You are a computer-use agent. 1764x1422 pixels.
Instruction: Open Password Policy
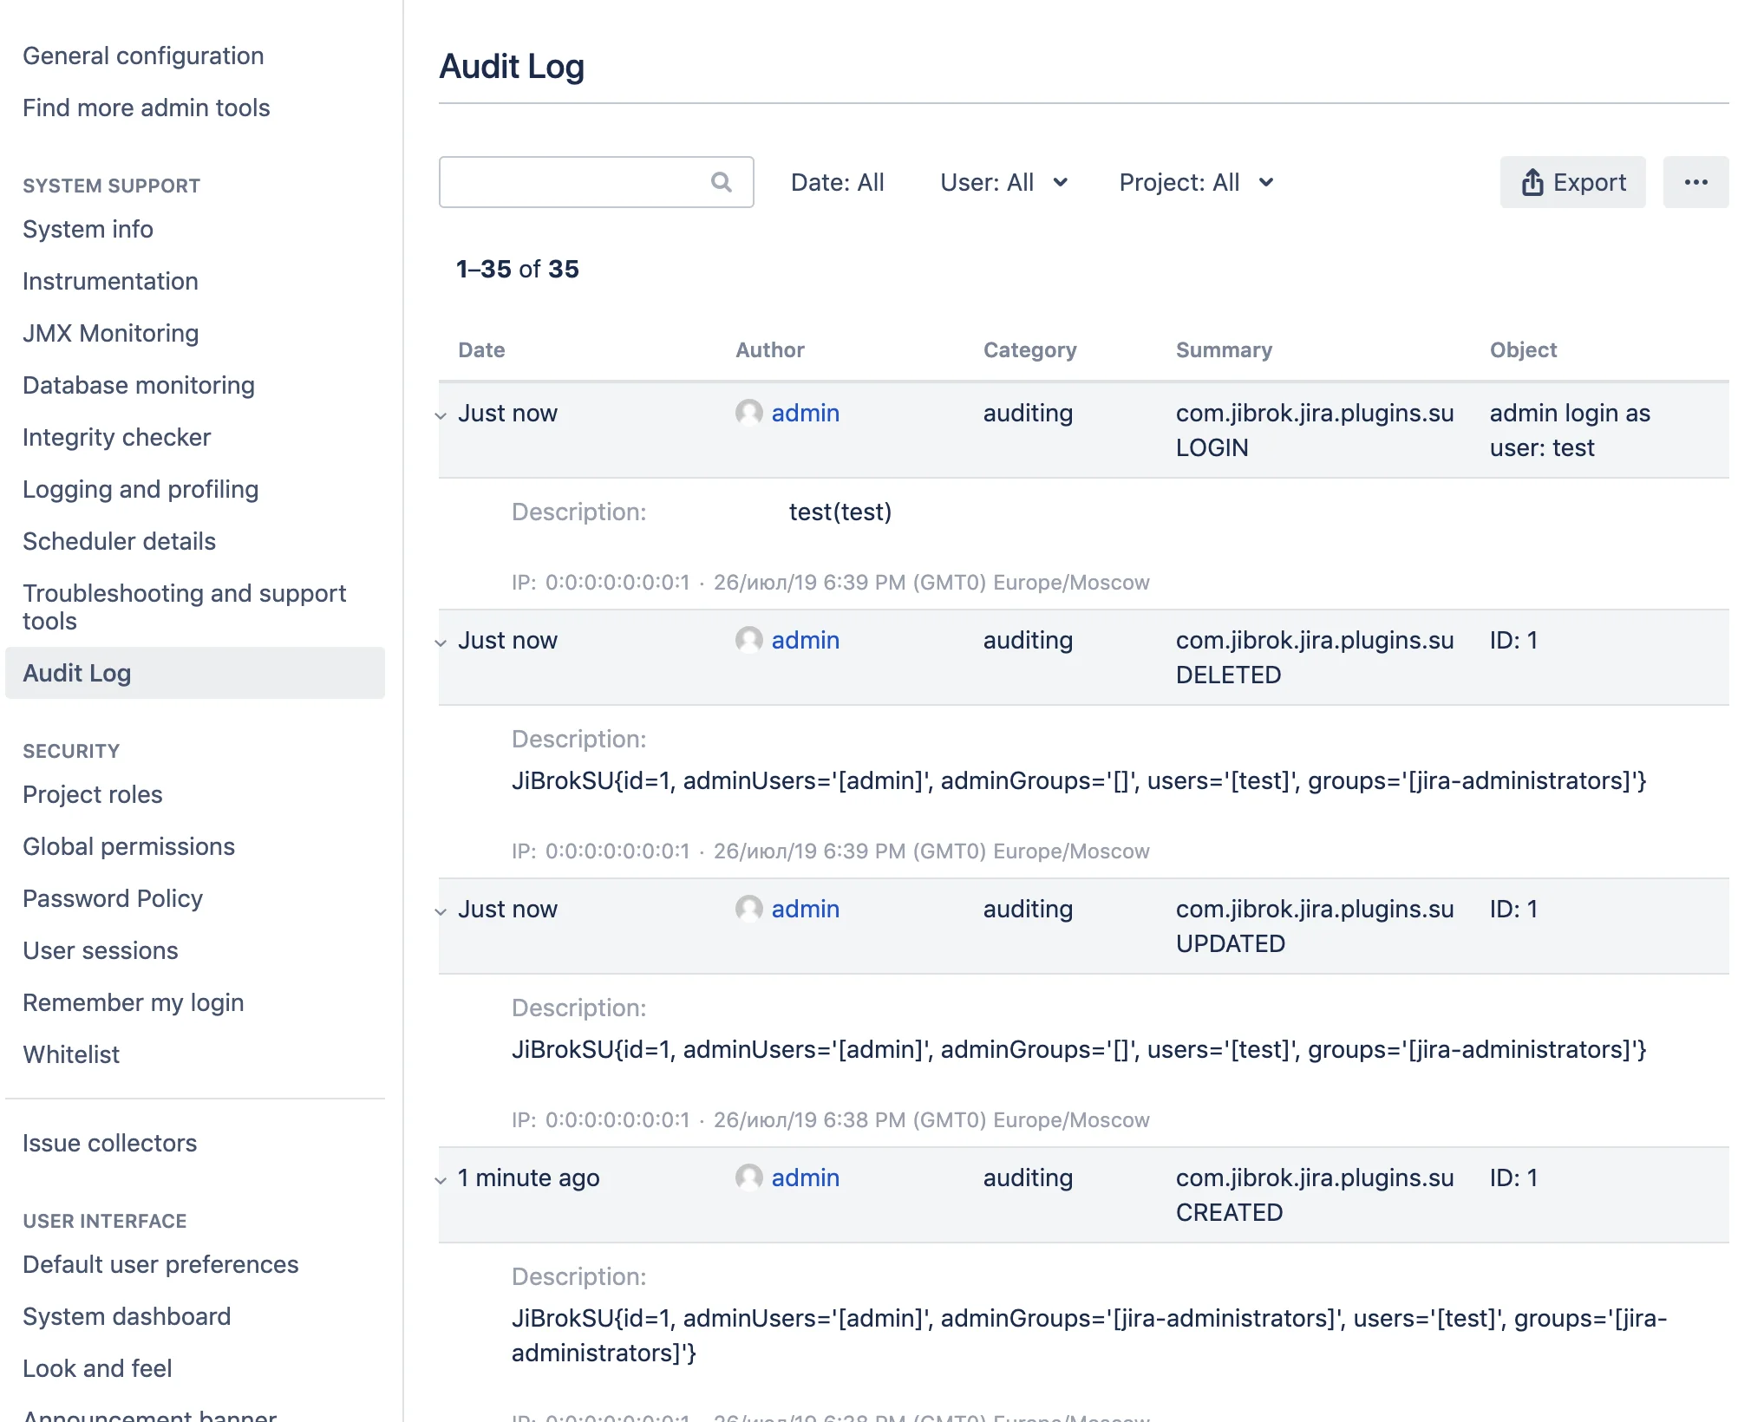coord(113,898)
